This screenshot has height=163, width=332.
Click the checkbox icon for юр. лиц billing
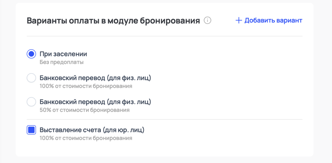(31, 129)
